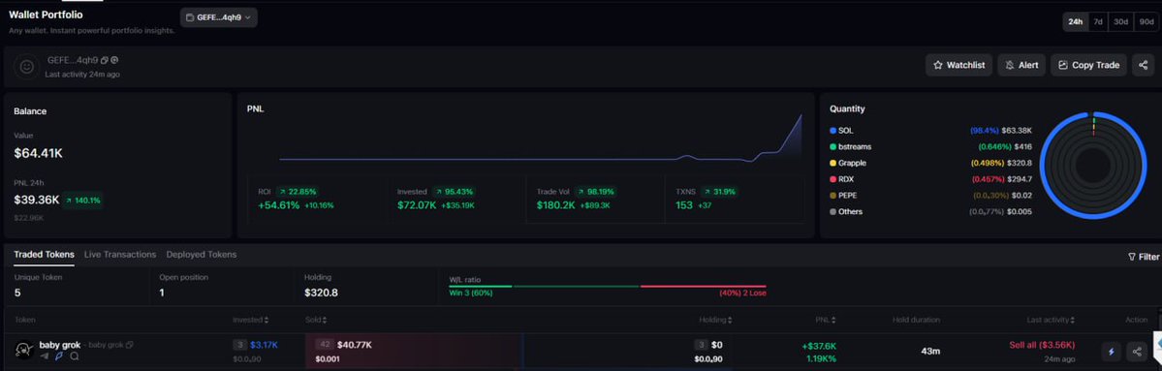Click the green bstreams legend dot
Viewport: 1162px width, 371px height.
[832, 146]
